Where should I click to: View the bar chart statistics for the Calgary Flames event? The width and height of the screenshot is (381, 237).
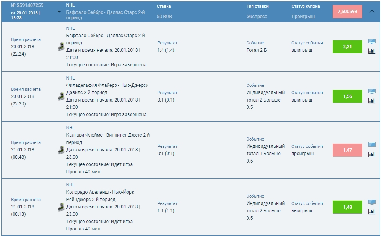tap(371, 154)
